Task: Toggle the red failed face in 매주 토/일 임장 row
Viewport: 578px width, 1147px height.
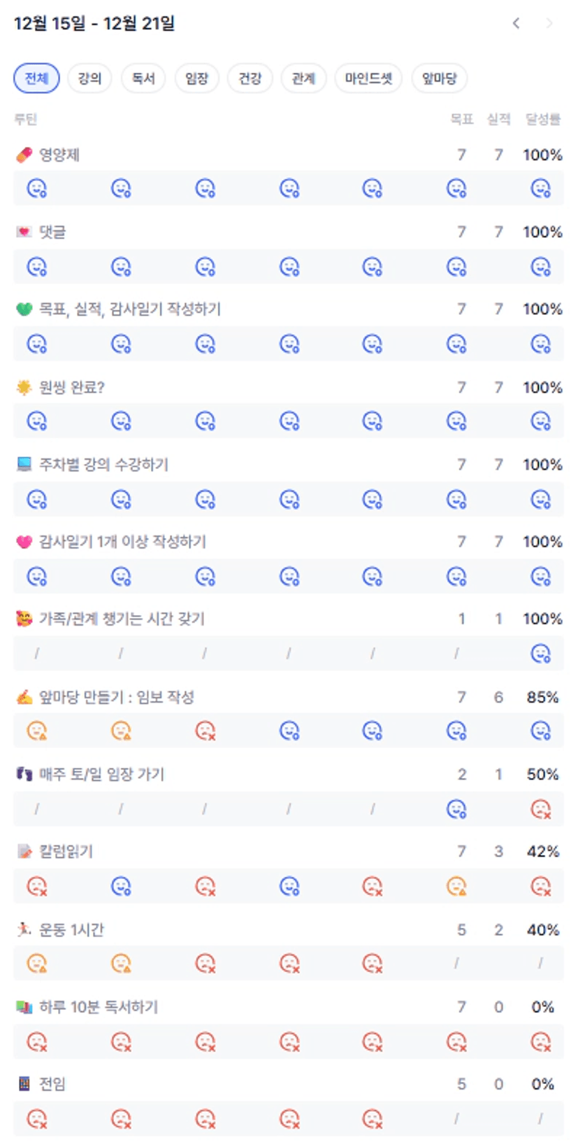Action: tap(540, 809)
